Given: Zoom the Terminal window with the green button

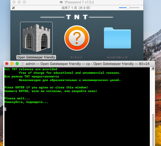Looking at the screenshot, I should [x=17, y=64].
